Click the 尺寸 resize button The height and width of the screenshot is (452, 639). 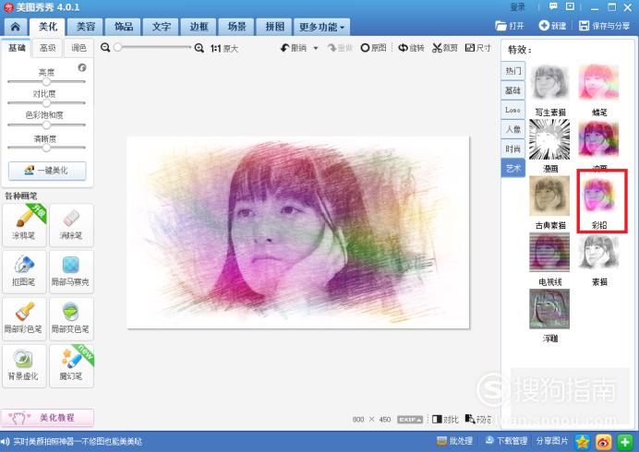tap(478, 48)
